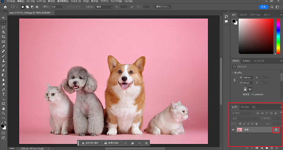283x150 pixels.
Task: Toggle lock all padlock icon
Action: [256, 124]
